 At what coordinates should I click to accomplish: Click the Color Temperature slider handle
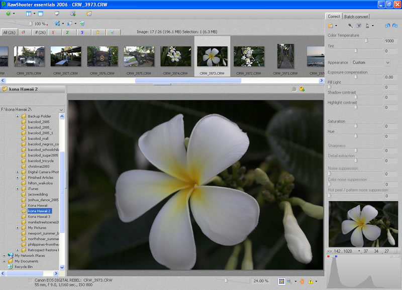click(366, 41)
